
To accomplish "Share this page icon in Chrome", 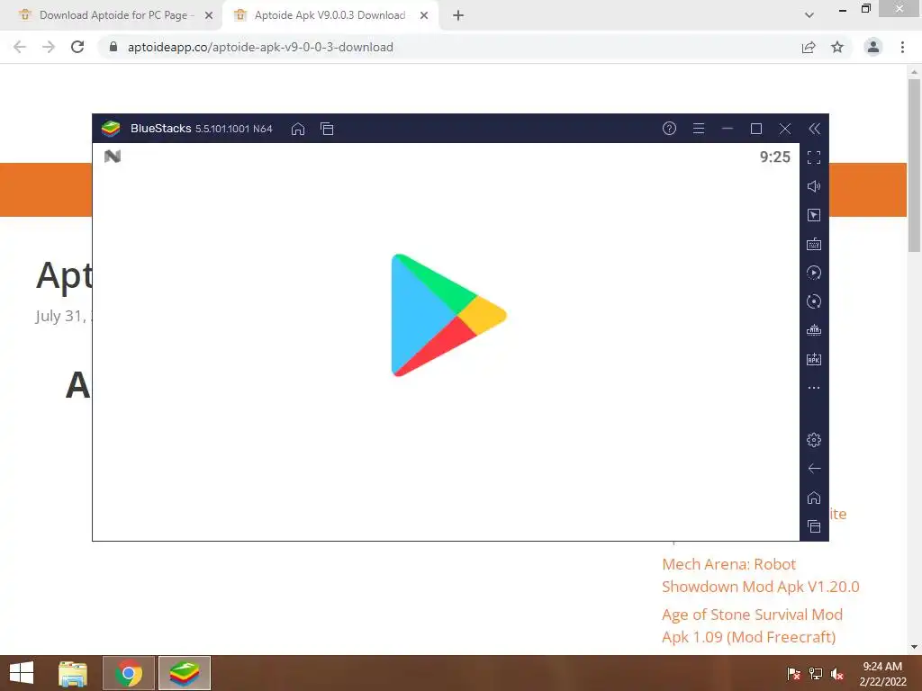I will point(809,47).
